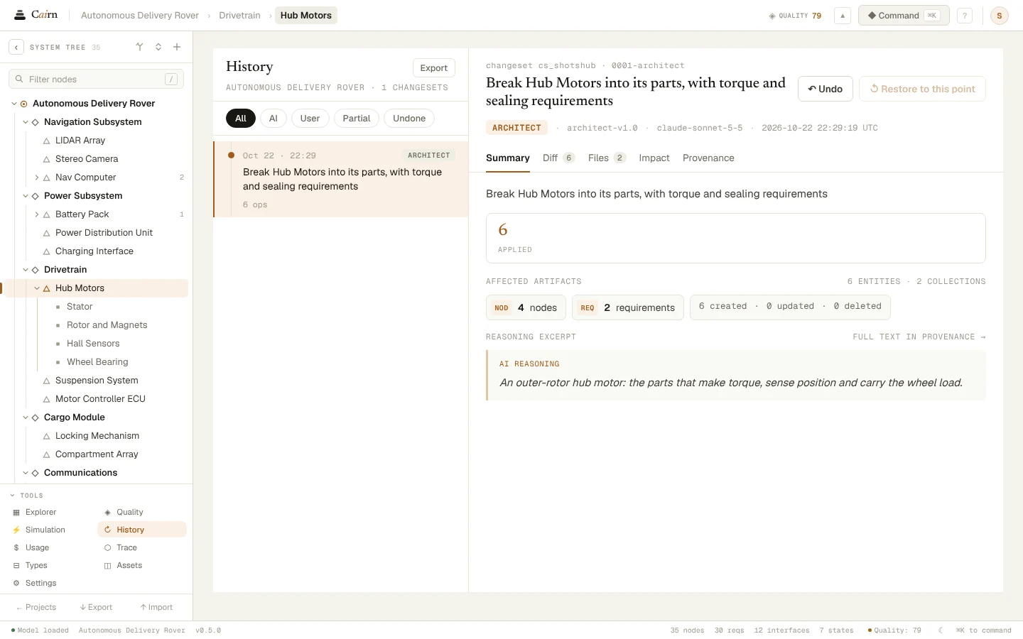
Task: Click the Hub Motors breadcrumb
Action: tap(306, 16)
